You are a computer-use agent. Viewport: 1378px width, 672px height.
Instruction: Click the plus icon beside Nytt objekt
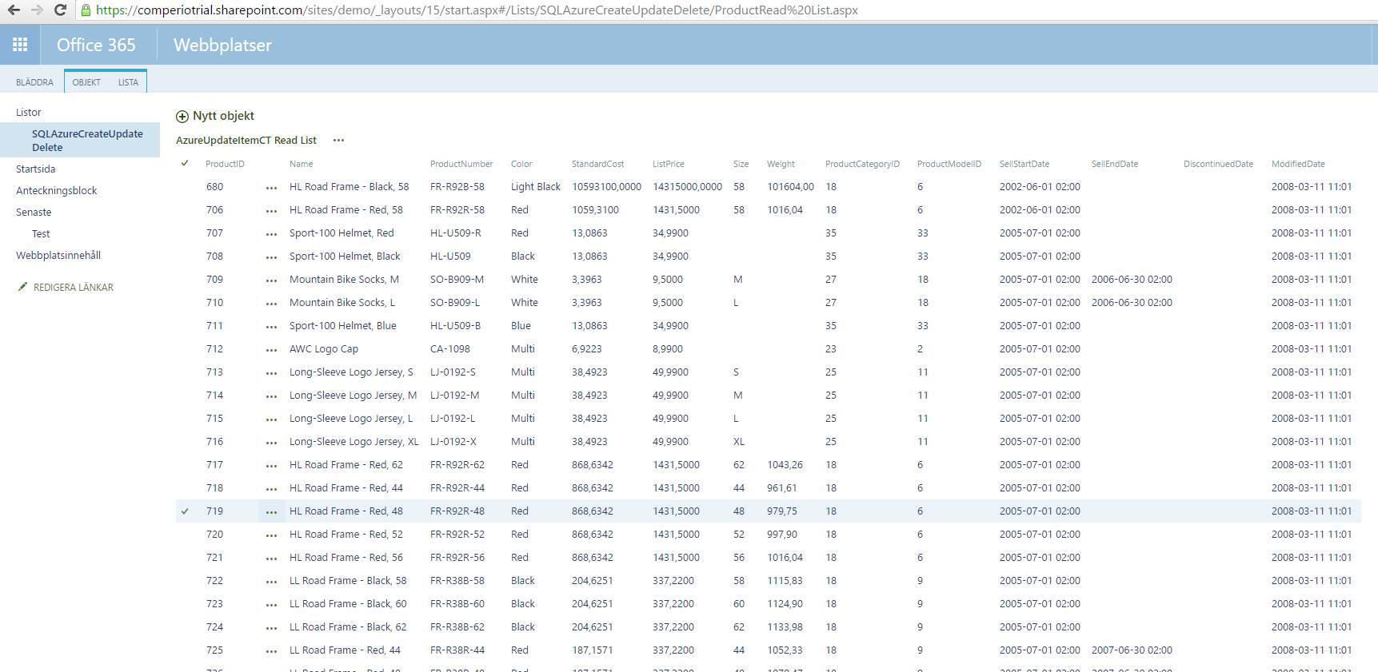coord(182,117)
